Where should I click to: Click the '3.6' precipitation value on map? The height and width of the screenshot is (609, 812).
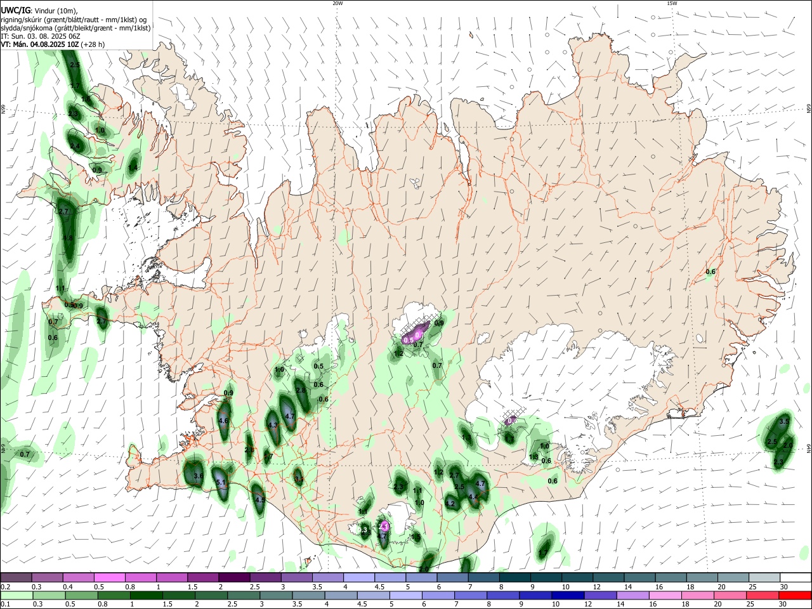click(x=198, y=476)
